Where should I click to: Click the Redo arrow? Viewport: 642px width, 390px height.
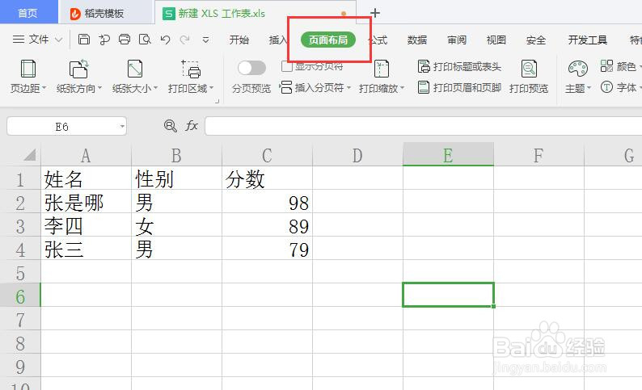[x=185, y=40]
